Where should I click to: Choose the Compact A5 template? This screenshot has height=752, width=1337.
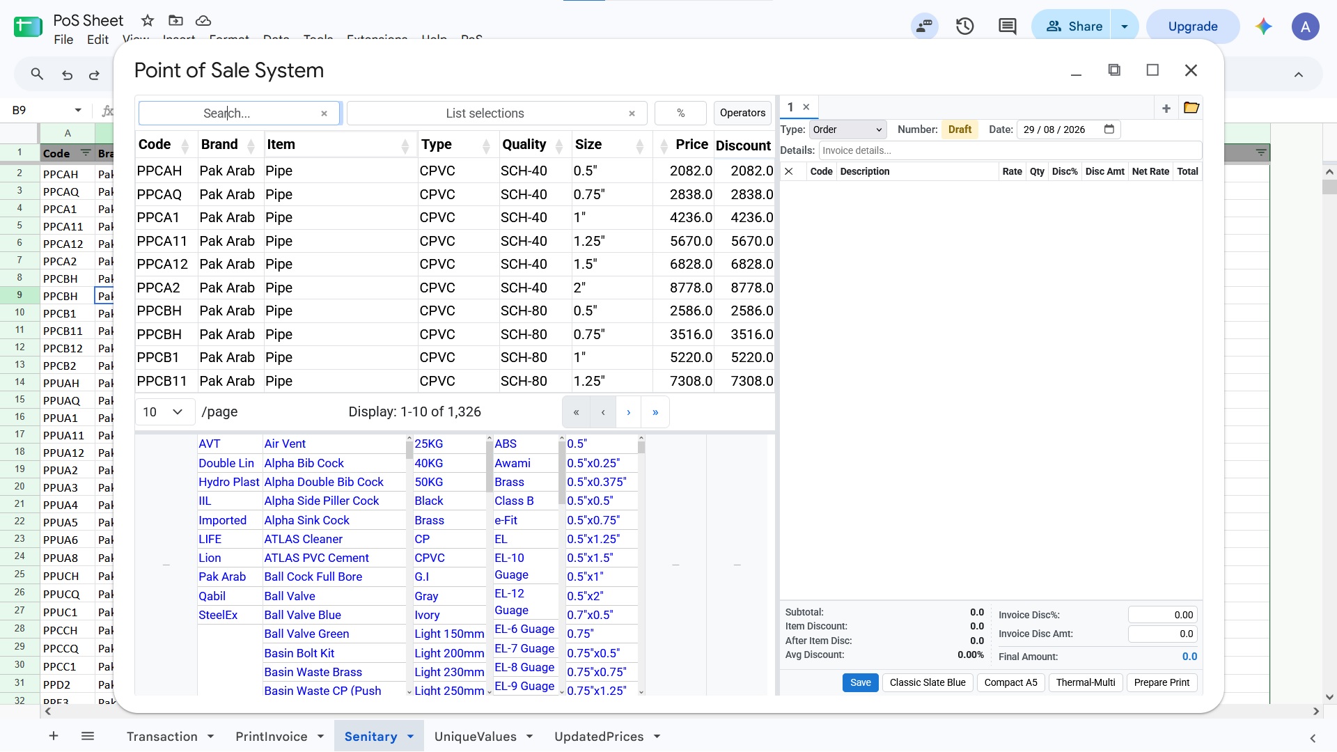[x=1010, y=683]
